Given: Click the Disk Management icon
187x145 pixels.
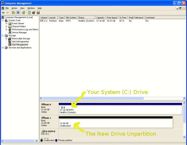Looking at the screenshot, I should (10, 45).
